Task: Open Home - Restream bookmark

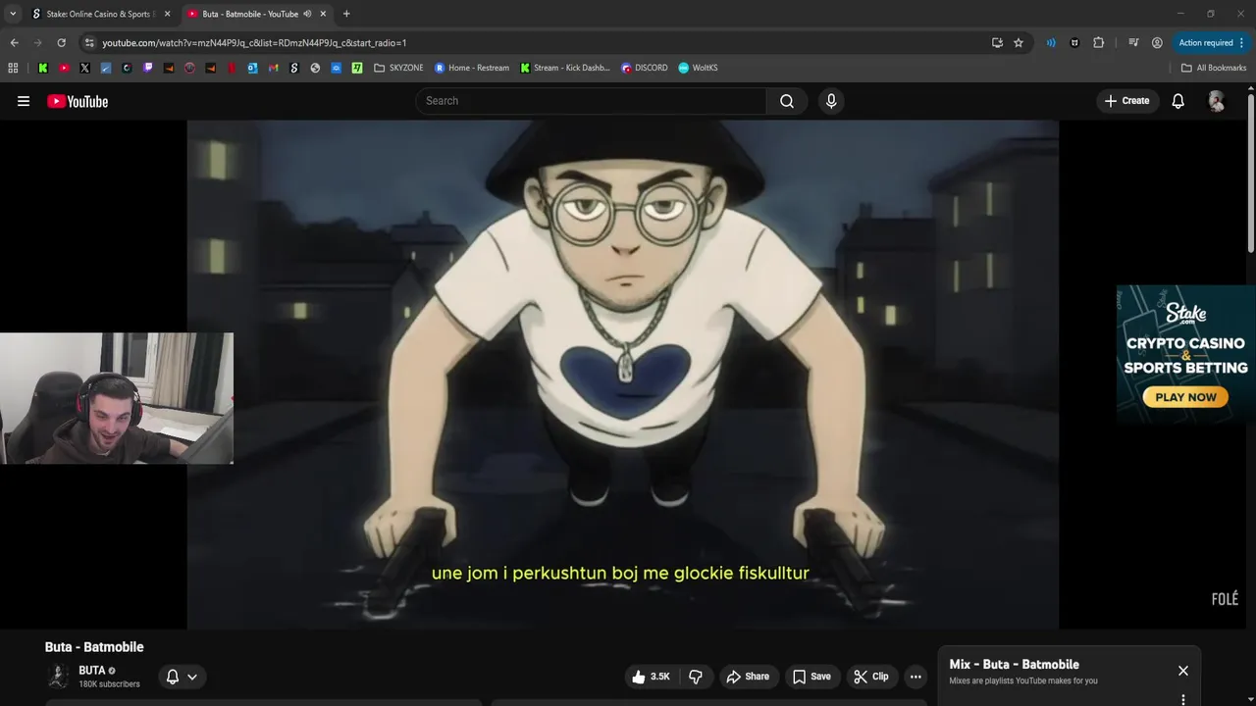Action: pos(472,68)
